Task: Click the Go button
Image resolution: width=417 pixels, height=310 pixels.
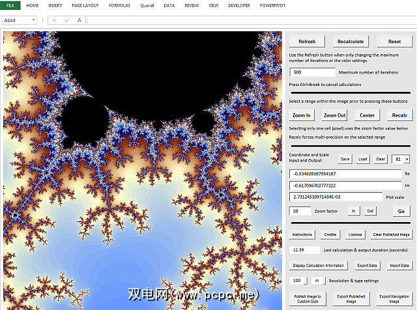Action: 401,211
